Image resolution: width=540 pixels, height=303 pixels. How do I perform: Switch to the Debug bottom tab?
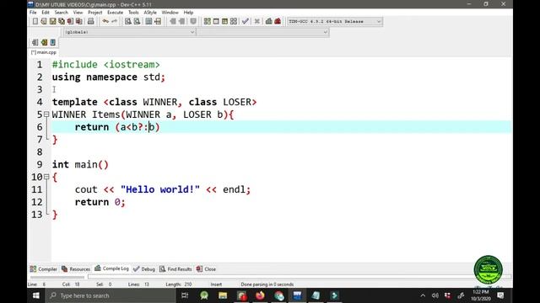(x=144, y=269)
